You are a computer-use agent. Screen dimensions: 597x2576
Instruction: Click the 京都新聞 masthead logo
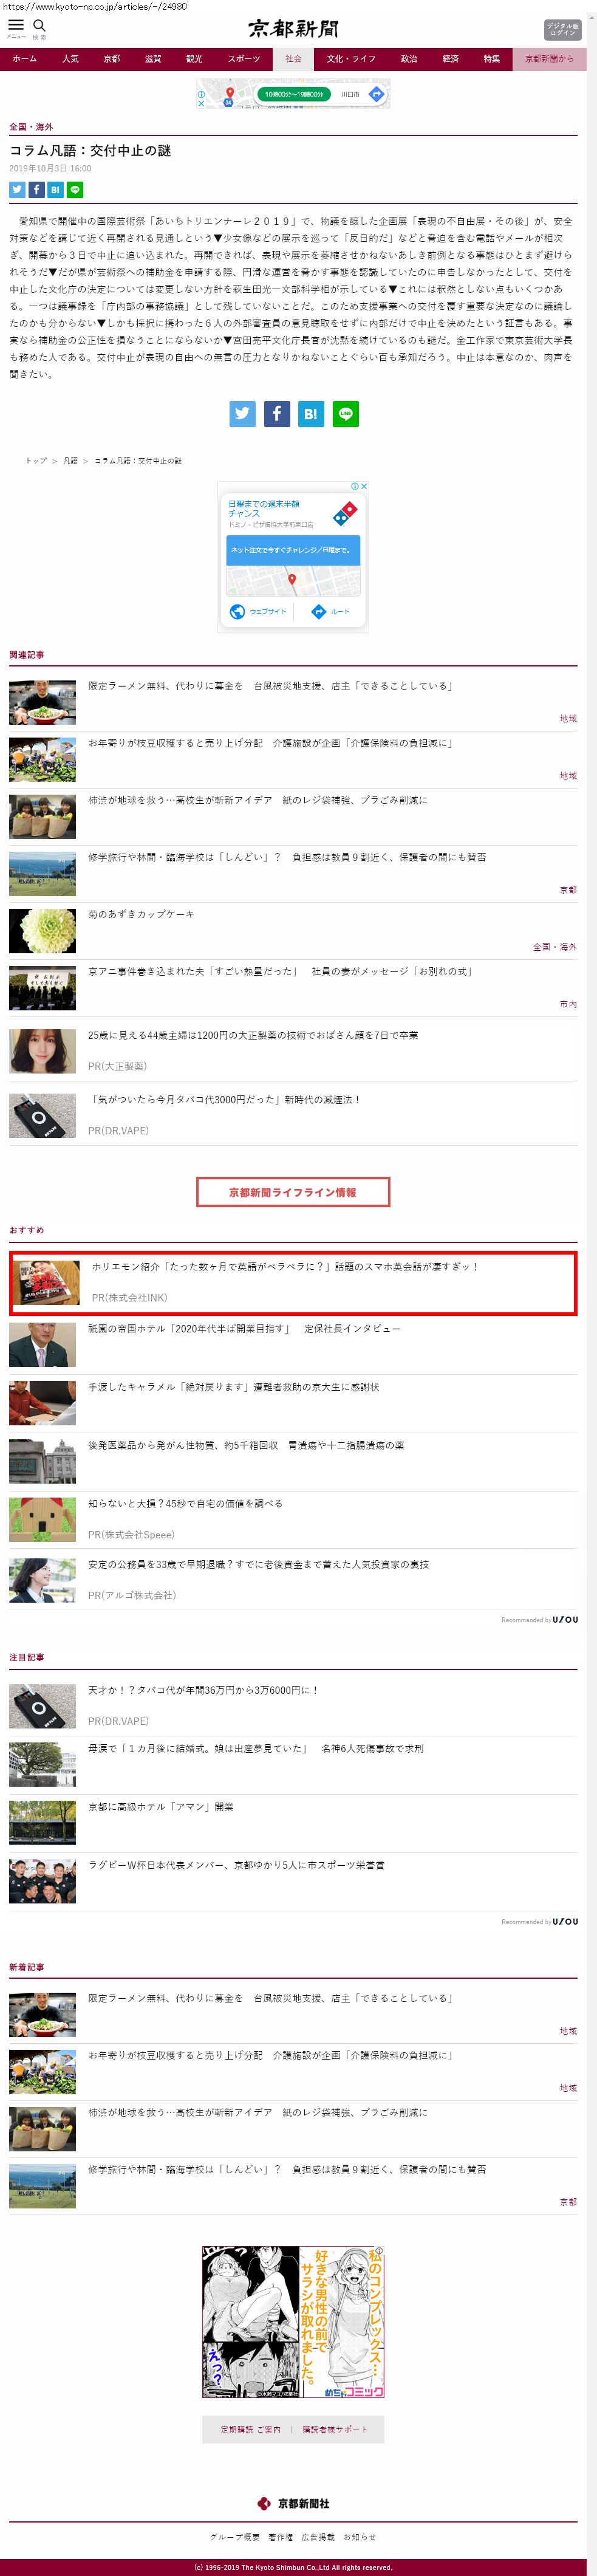click(x=293, y=28)
